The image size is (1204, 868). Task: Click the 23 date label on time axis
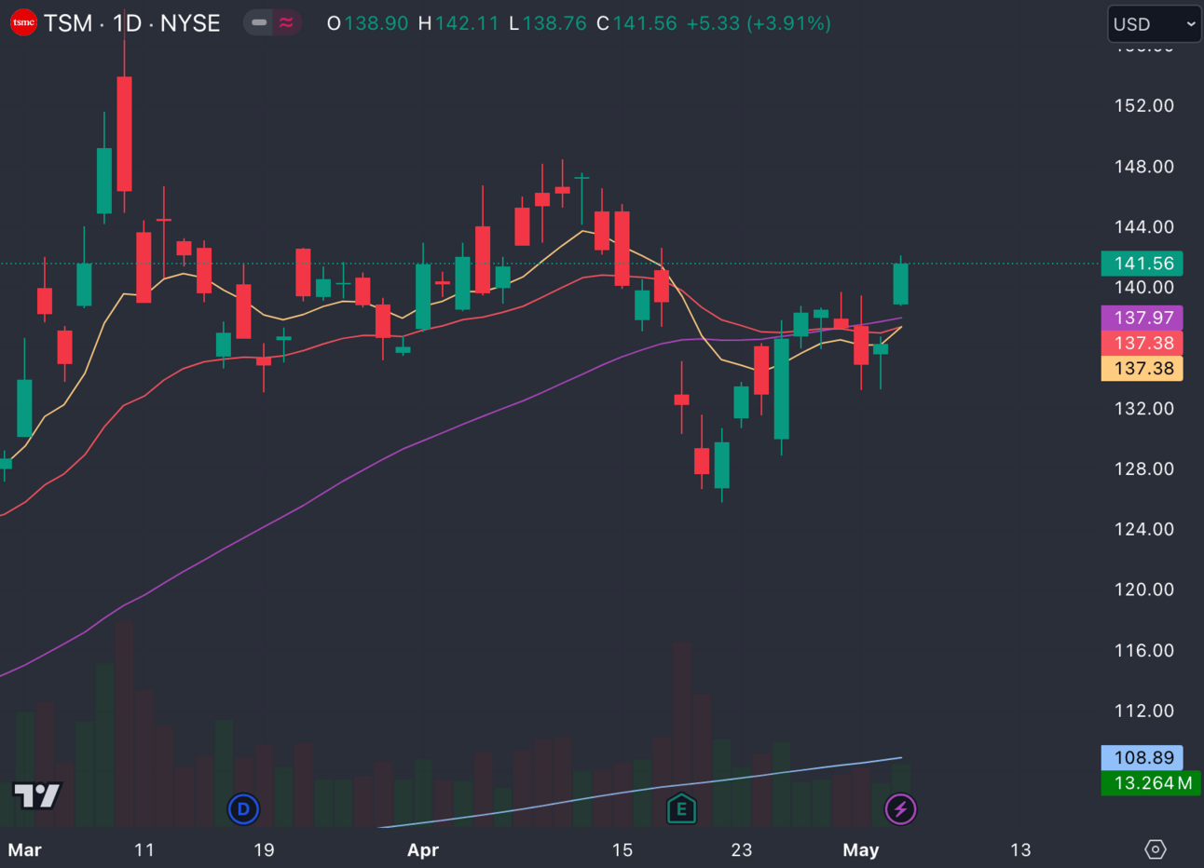point(742,849)
